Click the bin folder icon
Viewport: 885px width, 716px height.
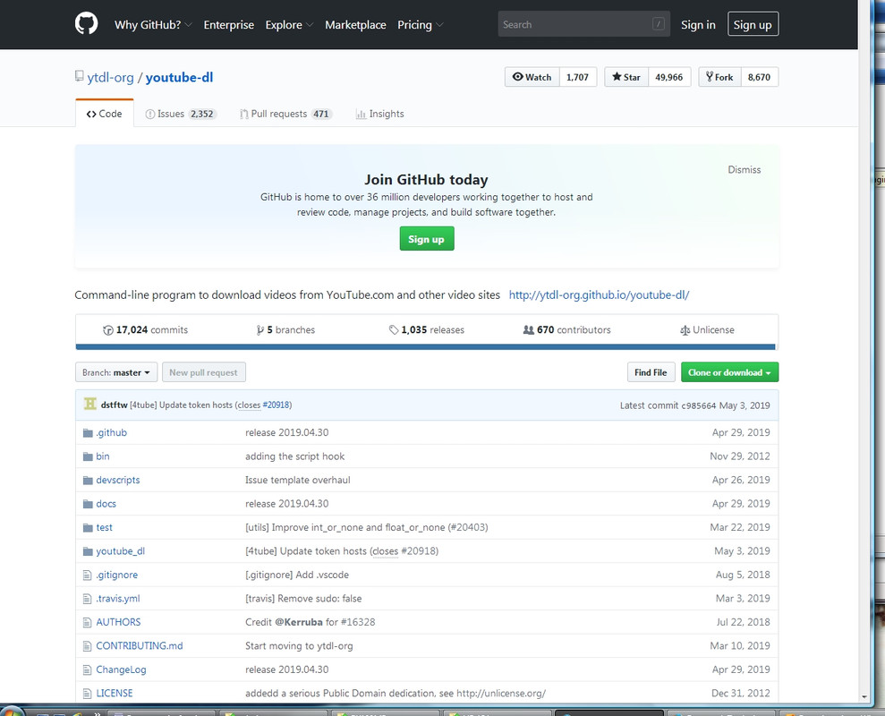[88, 456]
